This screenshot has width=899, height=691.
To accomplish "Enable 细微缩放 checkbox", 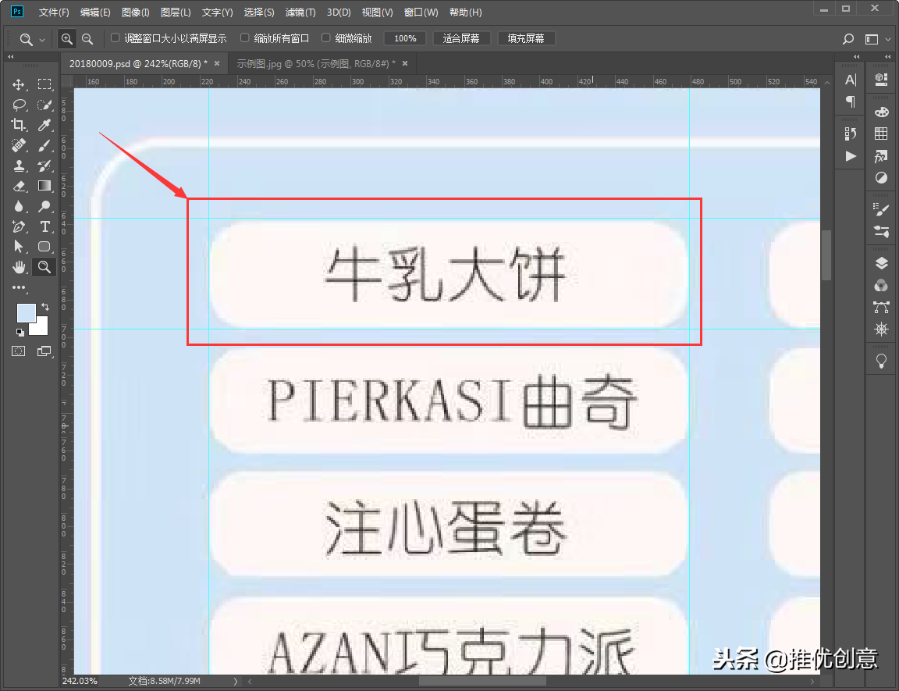I will click(x=325, y=37).
